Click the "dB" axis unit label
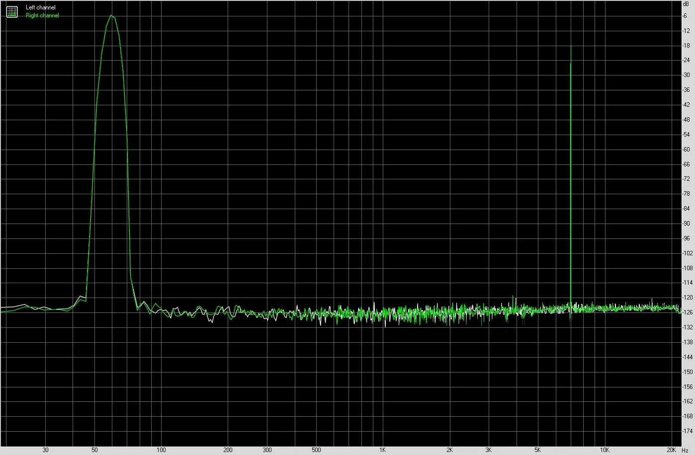695x455 pixels. point(686,3)
